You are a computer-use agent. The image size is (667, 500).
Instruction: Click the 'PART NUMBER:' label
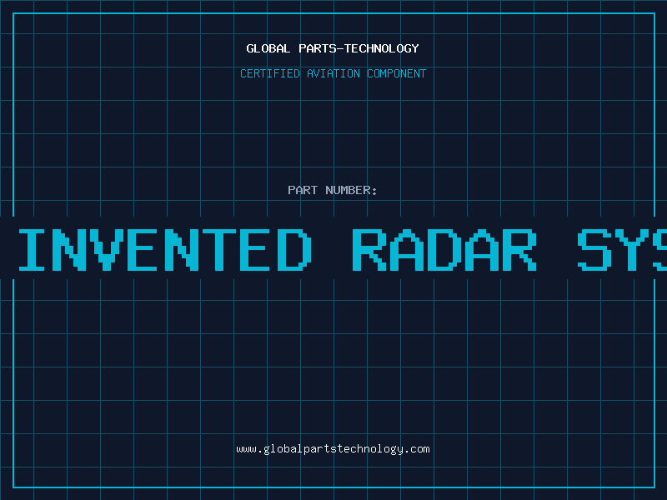click(x=333, y=190)
